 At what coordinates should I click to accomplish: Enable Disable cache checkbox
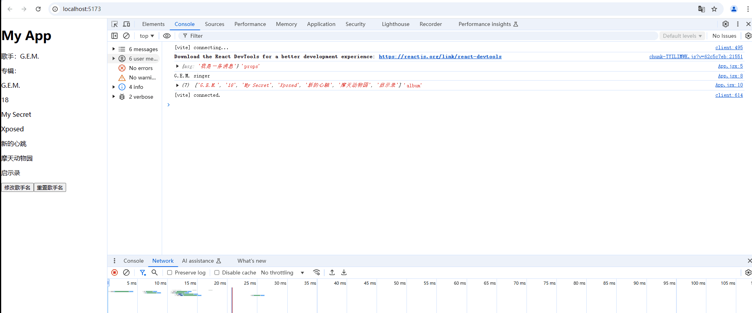click(217, 272)
